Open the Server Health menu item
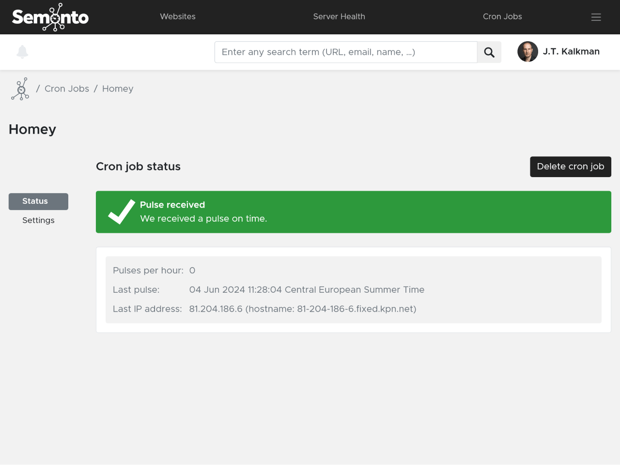The height and width of the screenshot is (465, 620). [x=339, y=16]
